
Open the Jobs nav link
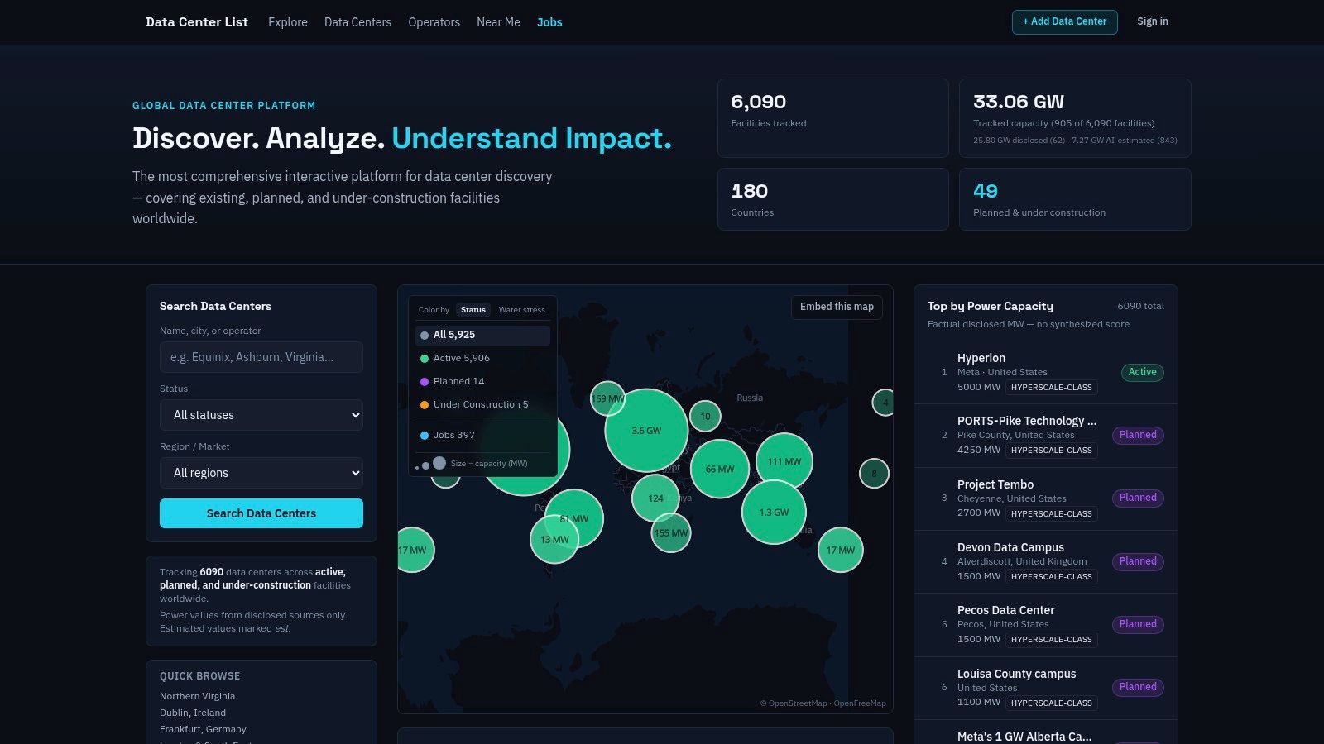(x=549, y=22)
